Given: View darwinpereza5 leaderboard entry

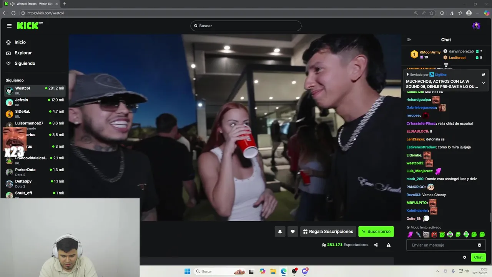Looking at the screenshot, I should click(x=461, y=51).
